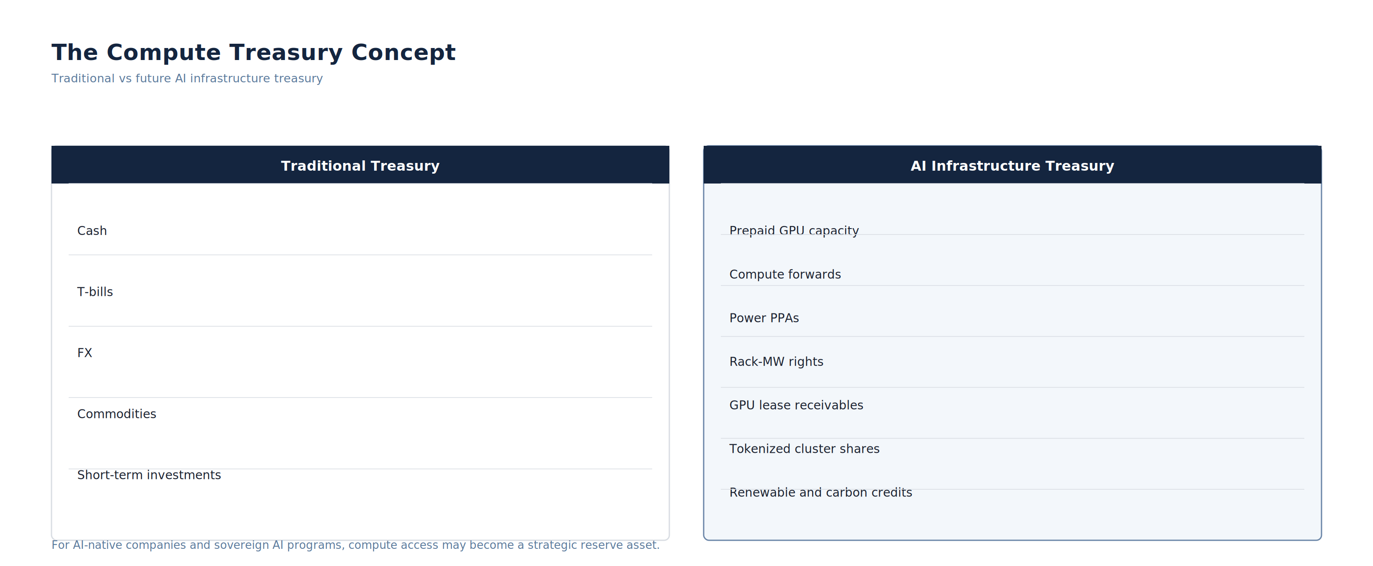This screenshot has width=1373, height=566.
Task: Click the GPU lease receivables item
Action: click(x=796, y=405)
